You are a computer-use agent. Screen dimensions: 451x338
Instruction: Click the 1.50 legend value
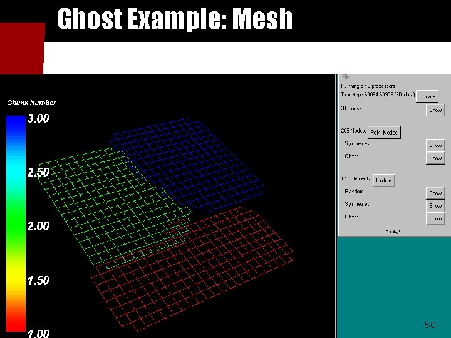39,280
